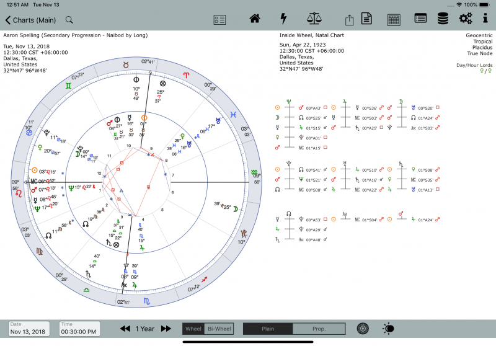Tap the sun-moon eclipse icon
496x346 pixels.
click(388, 329)
